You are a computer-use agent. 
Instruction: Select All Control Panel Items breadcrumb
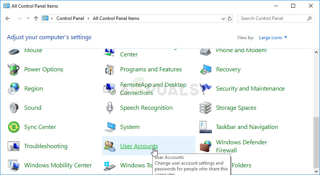point(116,18)
